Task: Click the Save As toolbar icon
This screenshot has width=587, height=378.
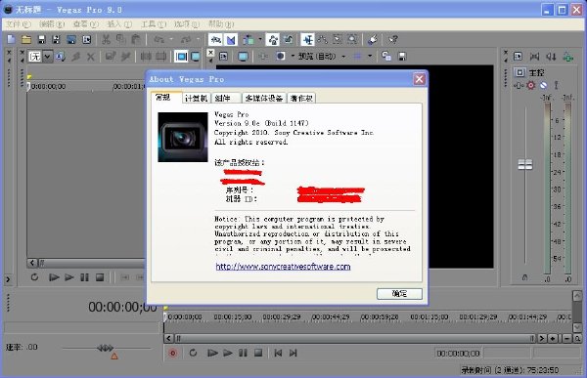Action: coord(56,39)
